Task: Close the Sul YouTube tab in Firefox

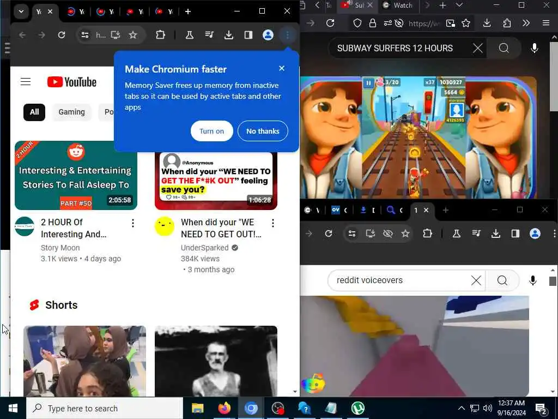Action: coord(370,5)
